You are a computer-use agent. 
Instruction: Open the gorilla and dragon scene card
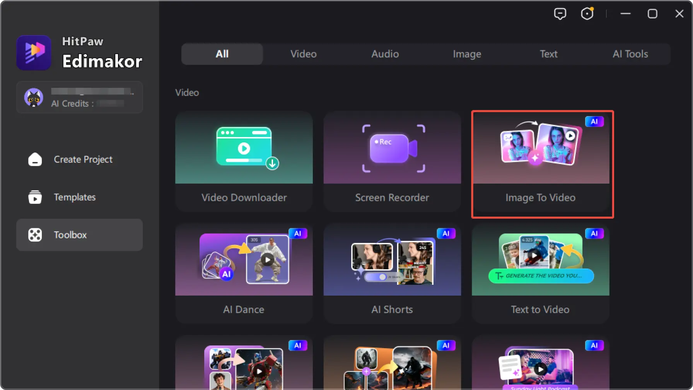392,363
